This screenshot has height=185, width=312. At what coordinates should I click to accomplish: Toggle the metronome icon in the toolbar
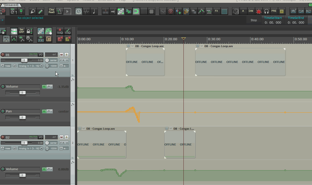click(x=60, y=11)
